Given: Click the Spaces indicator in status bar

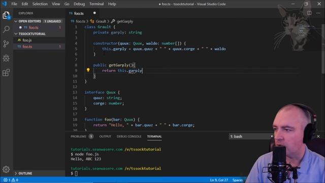Looking at the screenshot, I should 238,180.
